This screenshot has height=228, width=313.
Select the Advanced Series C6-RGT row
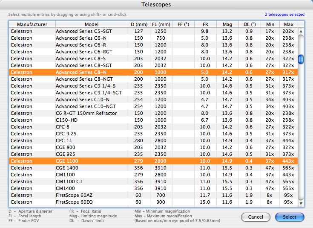[153, 52]
